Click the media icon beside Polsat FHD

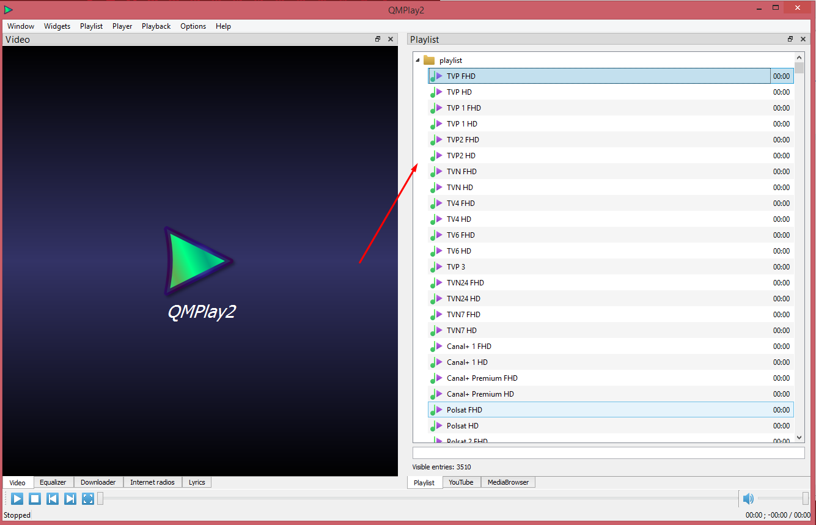coord(436,410)
